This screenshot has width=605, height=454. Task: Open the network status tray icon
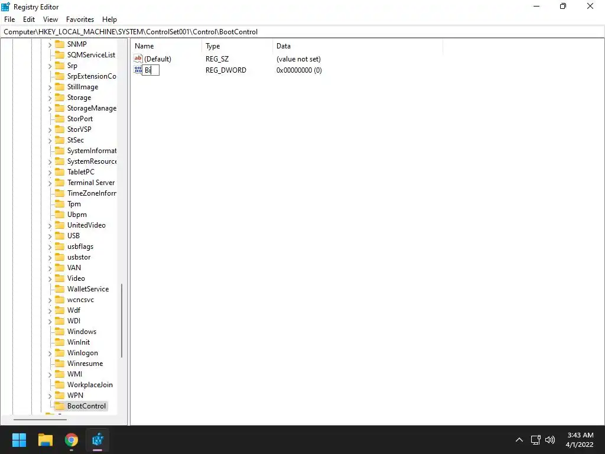point(535,440)
